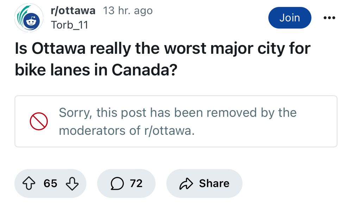
Task: Open the post title about Ottawa bike lanes
Action: (162, 59)
